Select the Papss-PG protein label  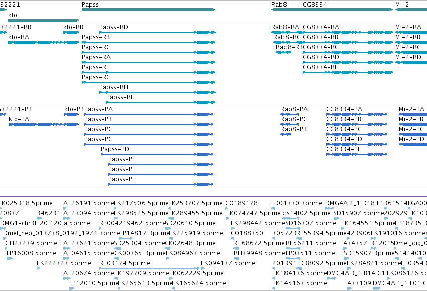pos(98,139)
